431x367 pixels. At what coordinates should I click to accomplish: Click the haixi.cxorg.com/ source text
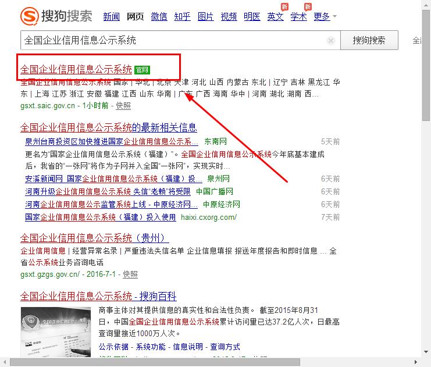[209, 217]
